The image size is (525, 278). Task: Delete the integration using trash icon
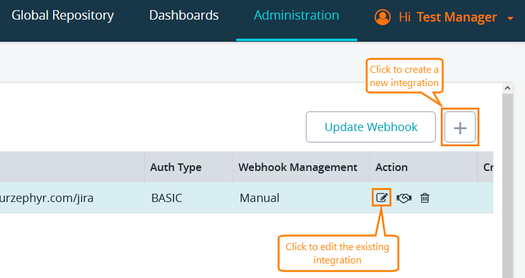[x=425, y=198]
